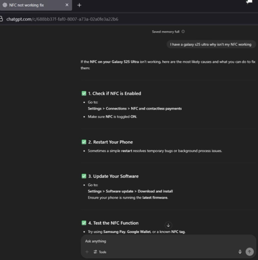Click the window icon in the top-right corner
Screen dimensions: 258x260
click(249, 2)
